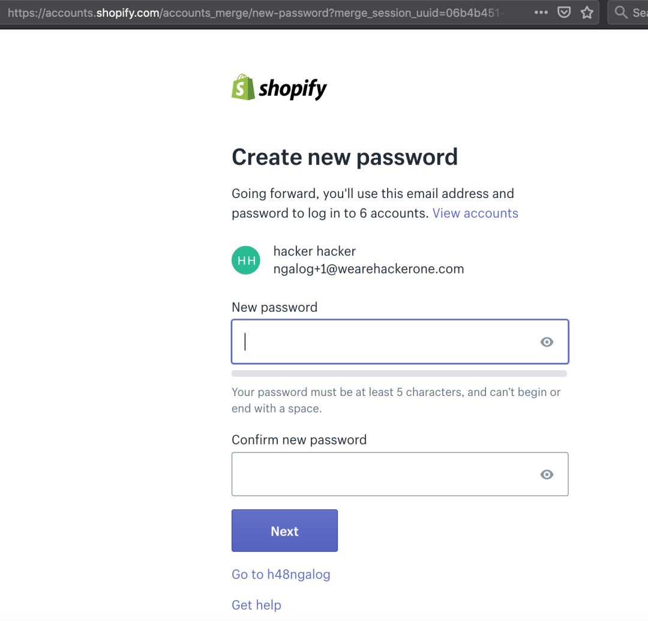Click the Create new password heading

pyautogui.click(x=344, y=157)
